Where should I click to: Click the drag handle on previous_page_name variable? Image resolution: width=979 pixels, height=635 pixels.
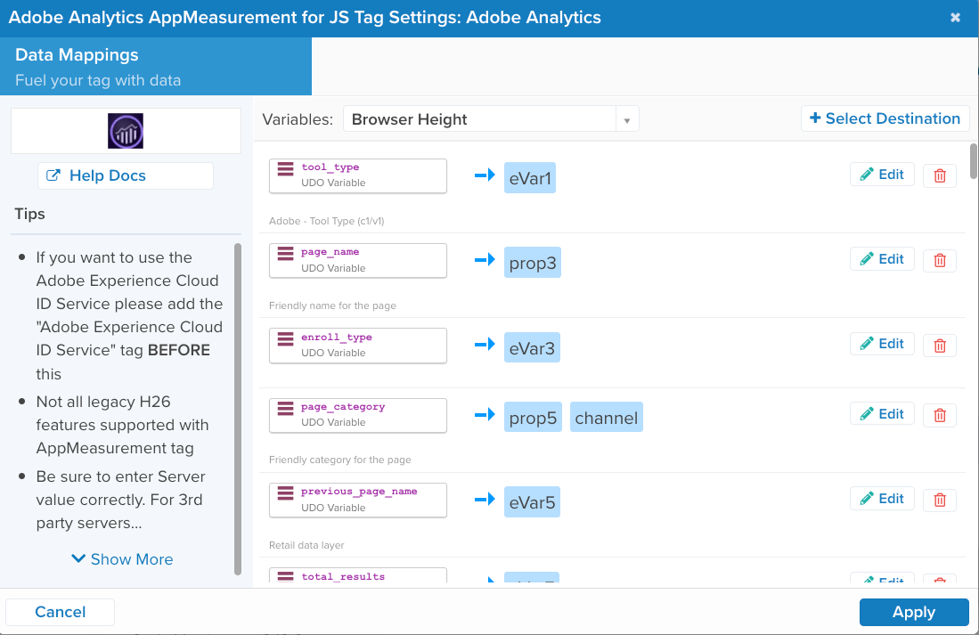(285, 493)
